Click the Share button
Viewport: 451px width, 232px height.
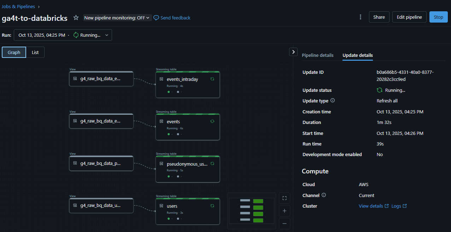[379, 17]
